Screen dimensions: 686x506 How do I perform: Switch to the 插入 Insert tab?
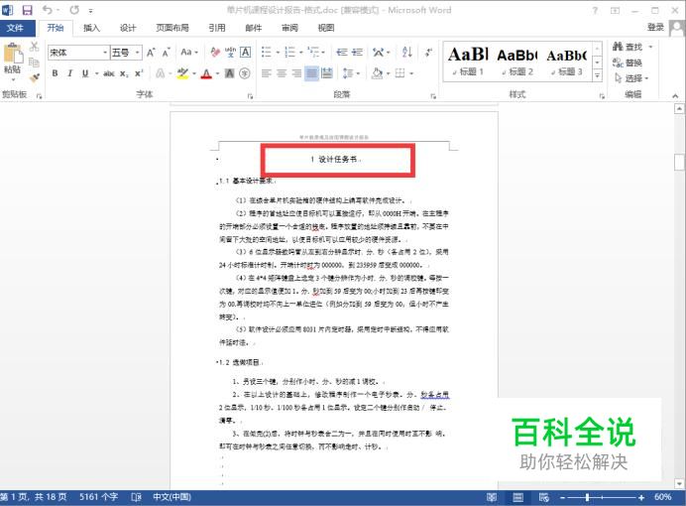click(91, 28)
